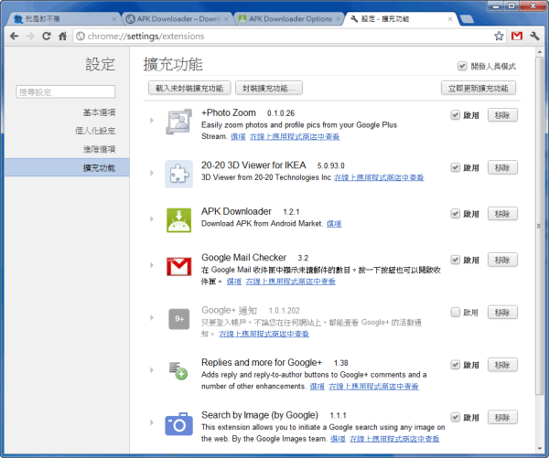Go to the browser home page icon
The width and height of the screenshot is (549, 458).
tap(62, 37)
